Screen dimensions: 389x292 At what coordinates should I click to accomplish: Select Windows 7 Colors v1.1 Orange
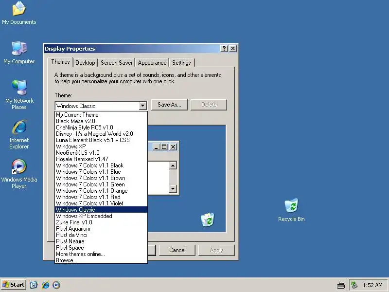tap(101, 191)
